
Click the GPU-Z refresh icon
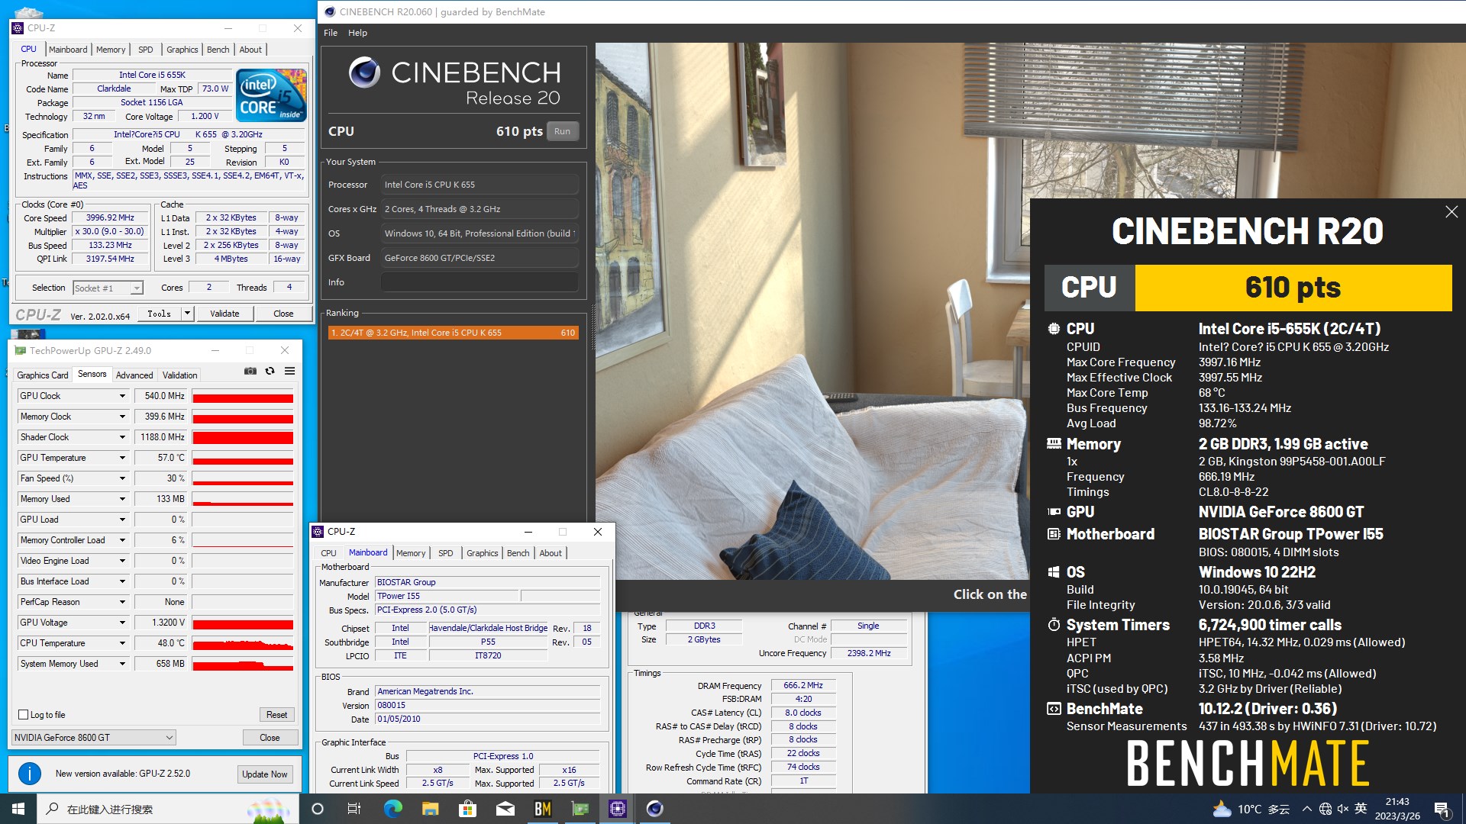click(x=270, y=371)
